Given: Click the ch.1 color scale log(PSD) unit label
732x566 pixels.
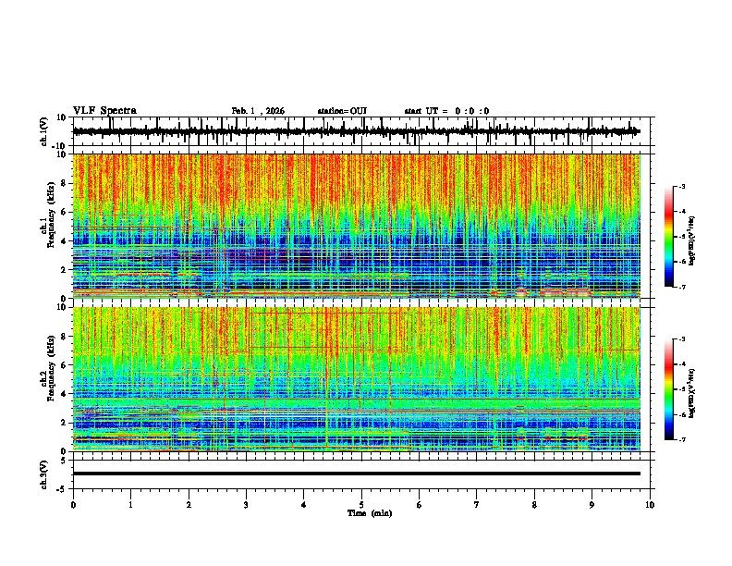Looking at the screenshot, I should point(692,241).
